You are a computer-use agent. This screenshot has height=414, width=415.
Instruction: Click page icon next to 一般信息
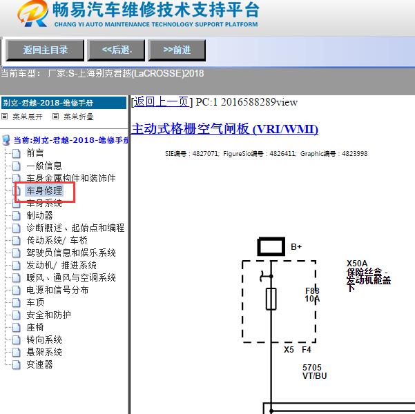17,166
